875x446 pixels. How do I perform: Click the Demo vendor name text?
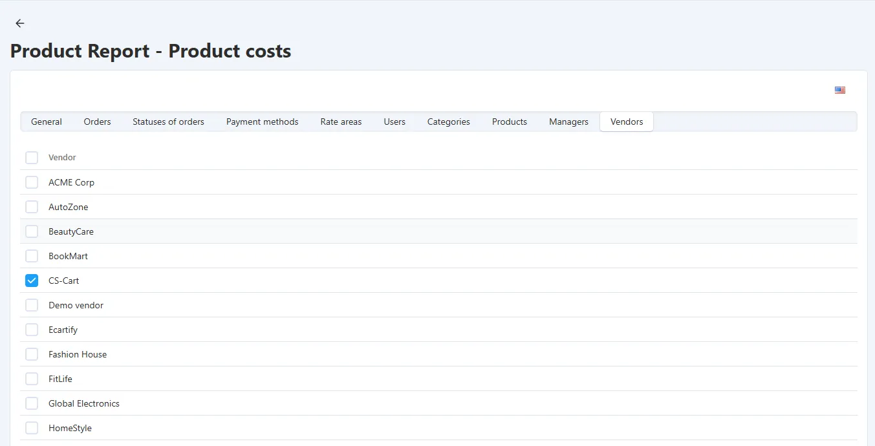pos(76,305)
